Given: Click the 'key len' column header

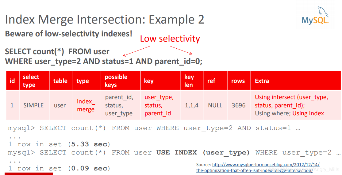Looking at the screenshot, I should (x=192, y=81).
